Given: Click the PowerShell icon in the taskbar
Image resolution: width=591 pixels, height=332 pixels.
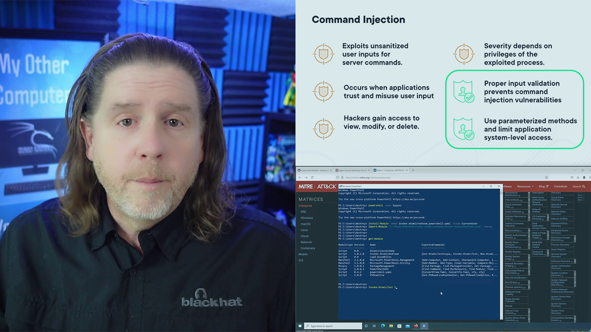Looking at the screenshot, I should (424, 326).
